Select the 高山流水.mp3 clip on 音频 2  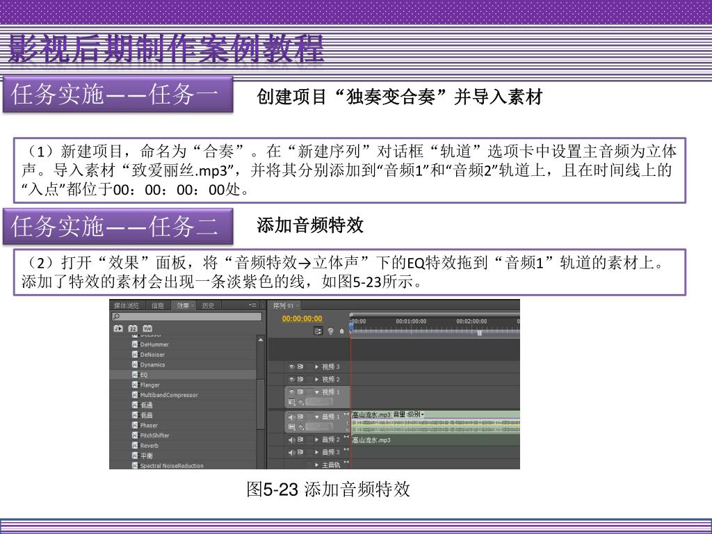[x=435, y=440]
